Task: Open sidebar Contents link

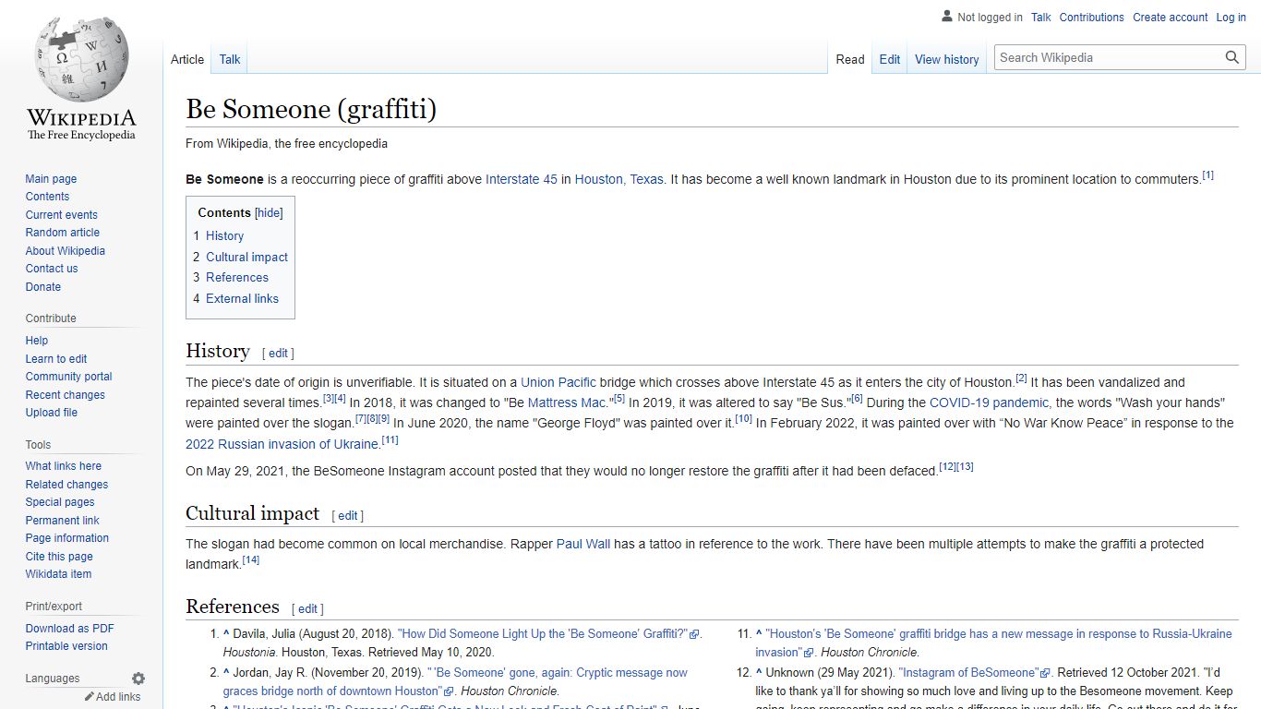Action: point(47,197)
